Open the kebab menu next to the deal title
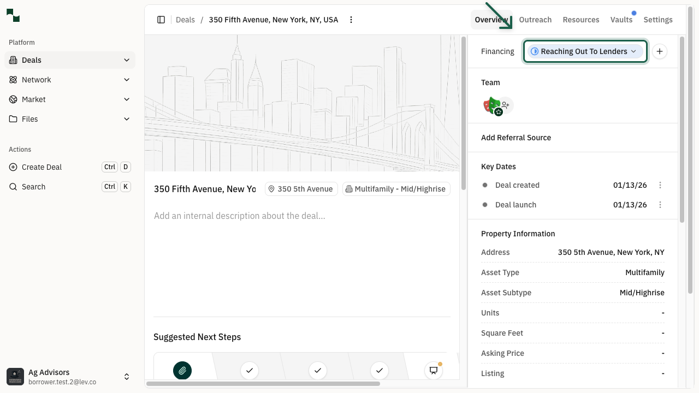The width and height of the screenshot is (699, 393). click(351, 20)
